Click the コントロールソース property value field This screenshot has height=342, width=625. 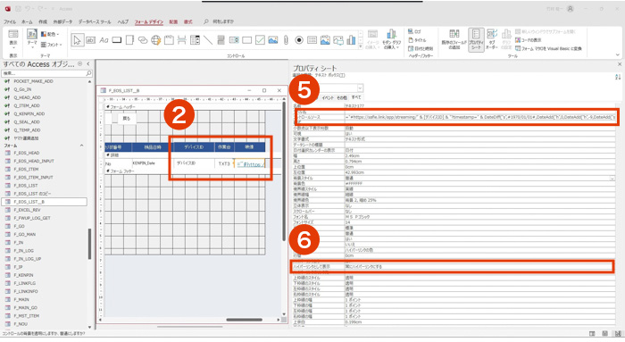(480, 117)
